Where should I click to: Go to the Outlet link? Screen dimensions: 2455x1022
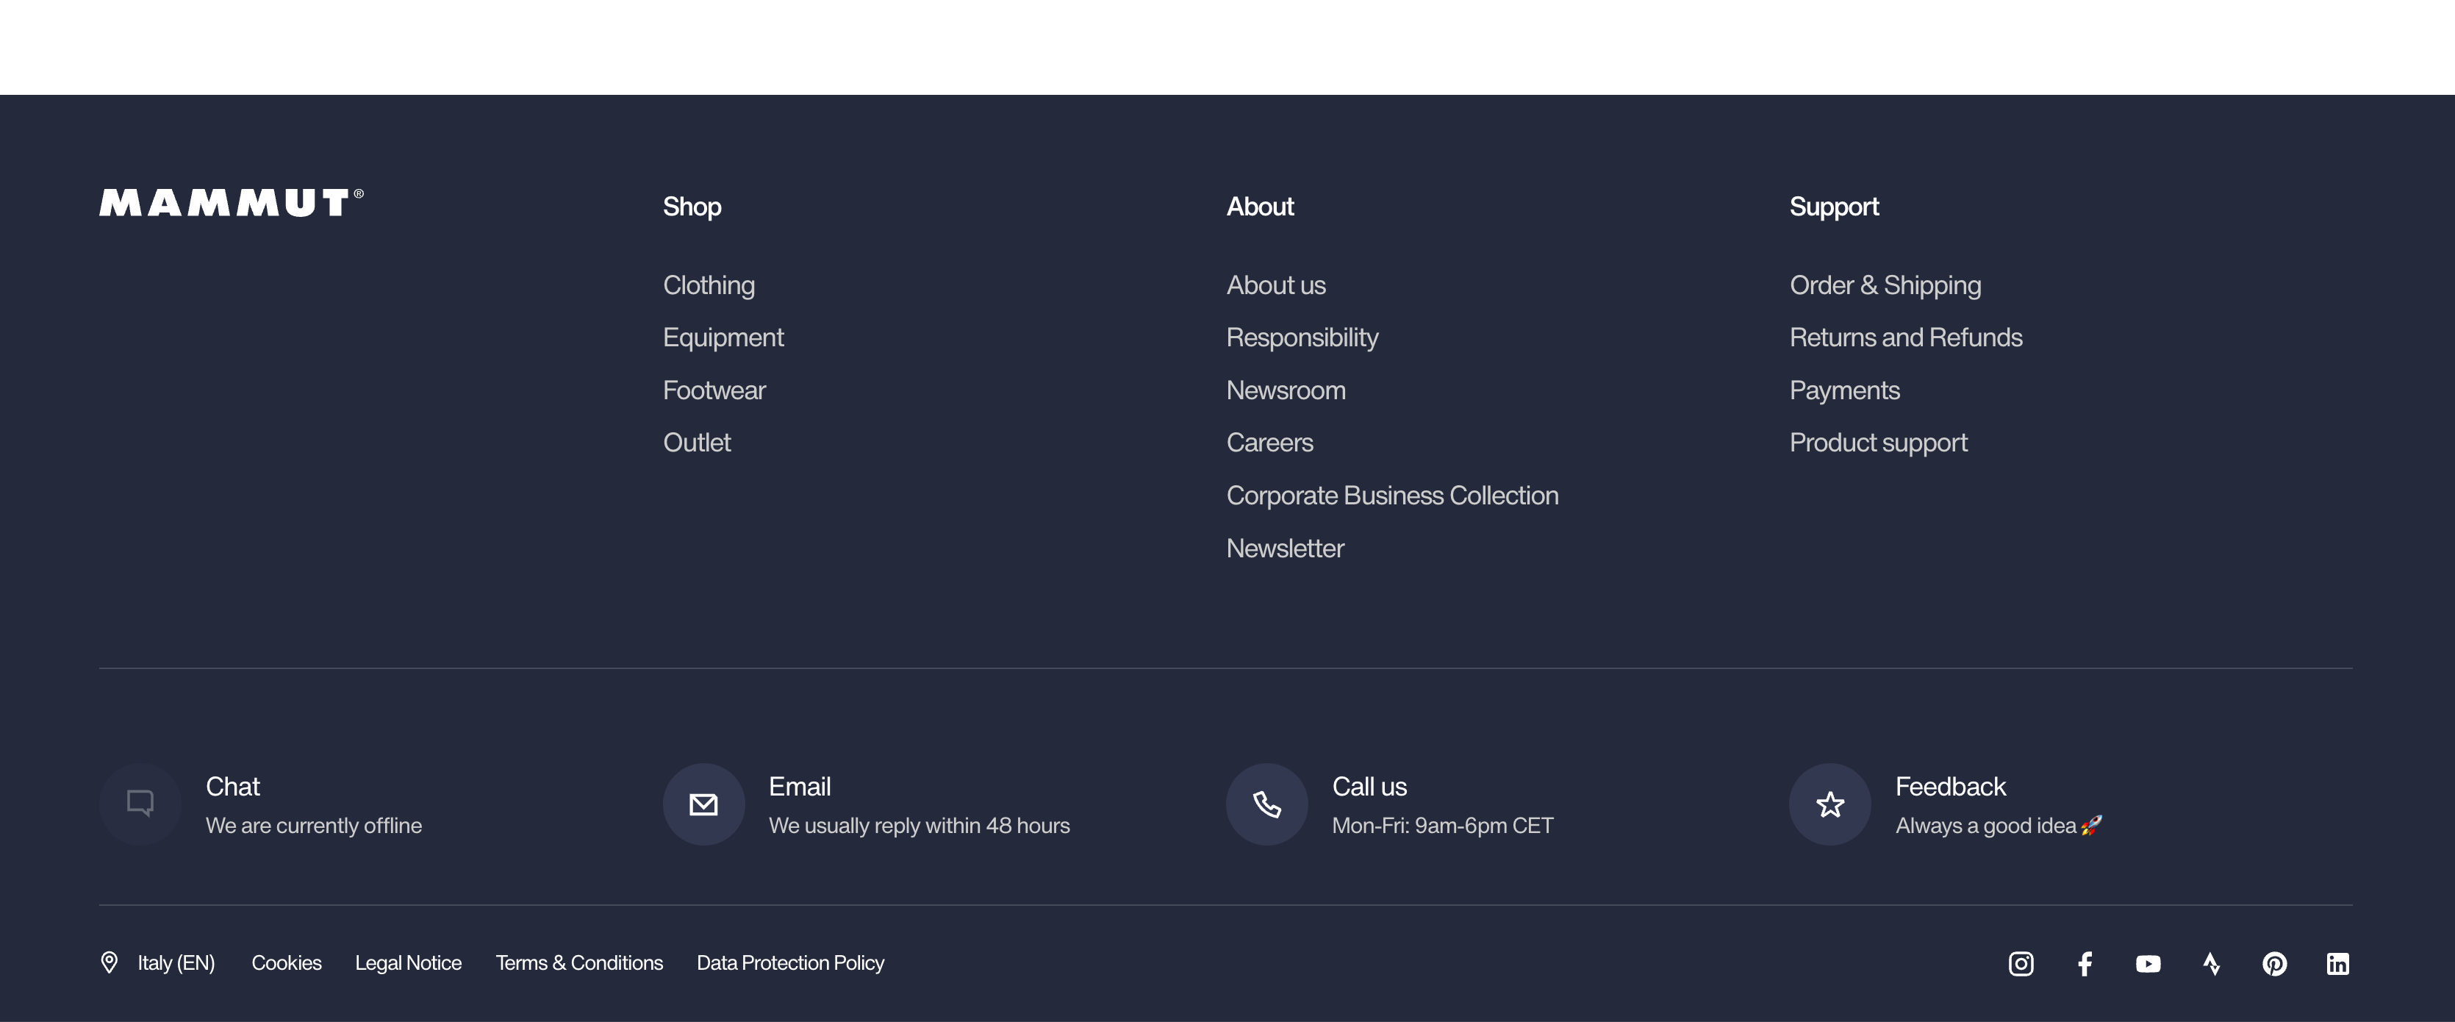tap(697, 443)
